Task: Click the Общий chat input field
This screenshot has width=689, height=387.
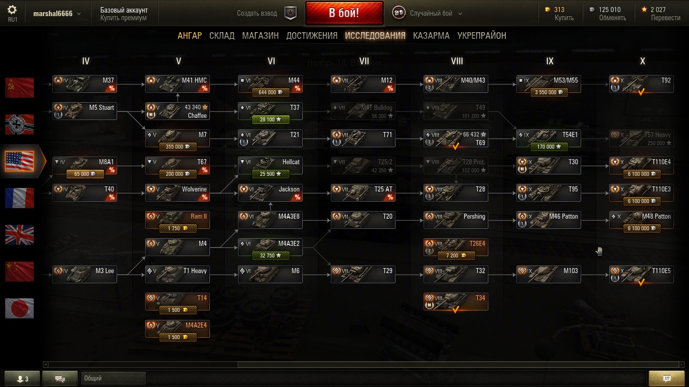Action: (113, 378)
